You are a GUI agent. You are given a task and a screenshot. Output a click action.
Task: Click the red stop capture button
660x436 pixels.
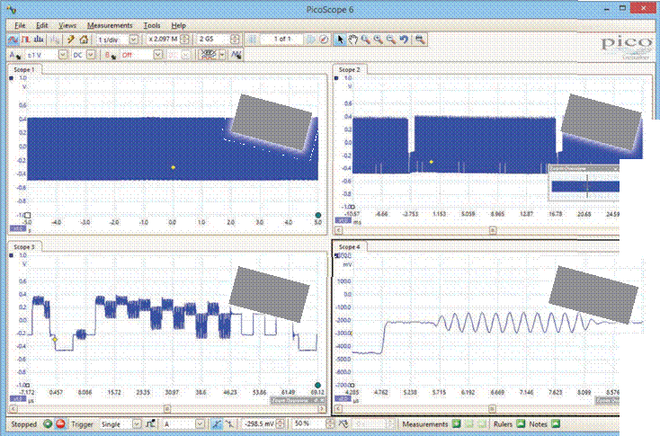pyautogui.click(x=60, y=423)
